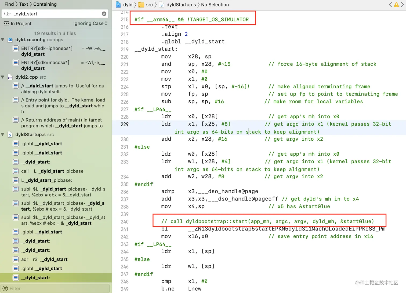
Task: Click '19 results in 3 files' summary
Action: pos(55,33)
